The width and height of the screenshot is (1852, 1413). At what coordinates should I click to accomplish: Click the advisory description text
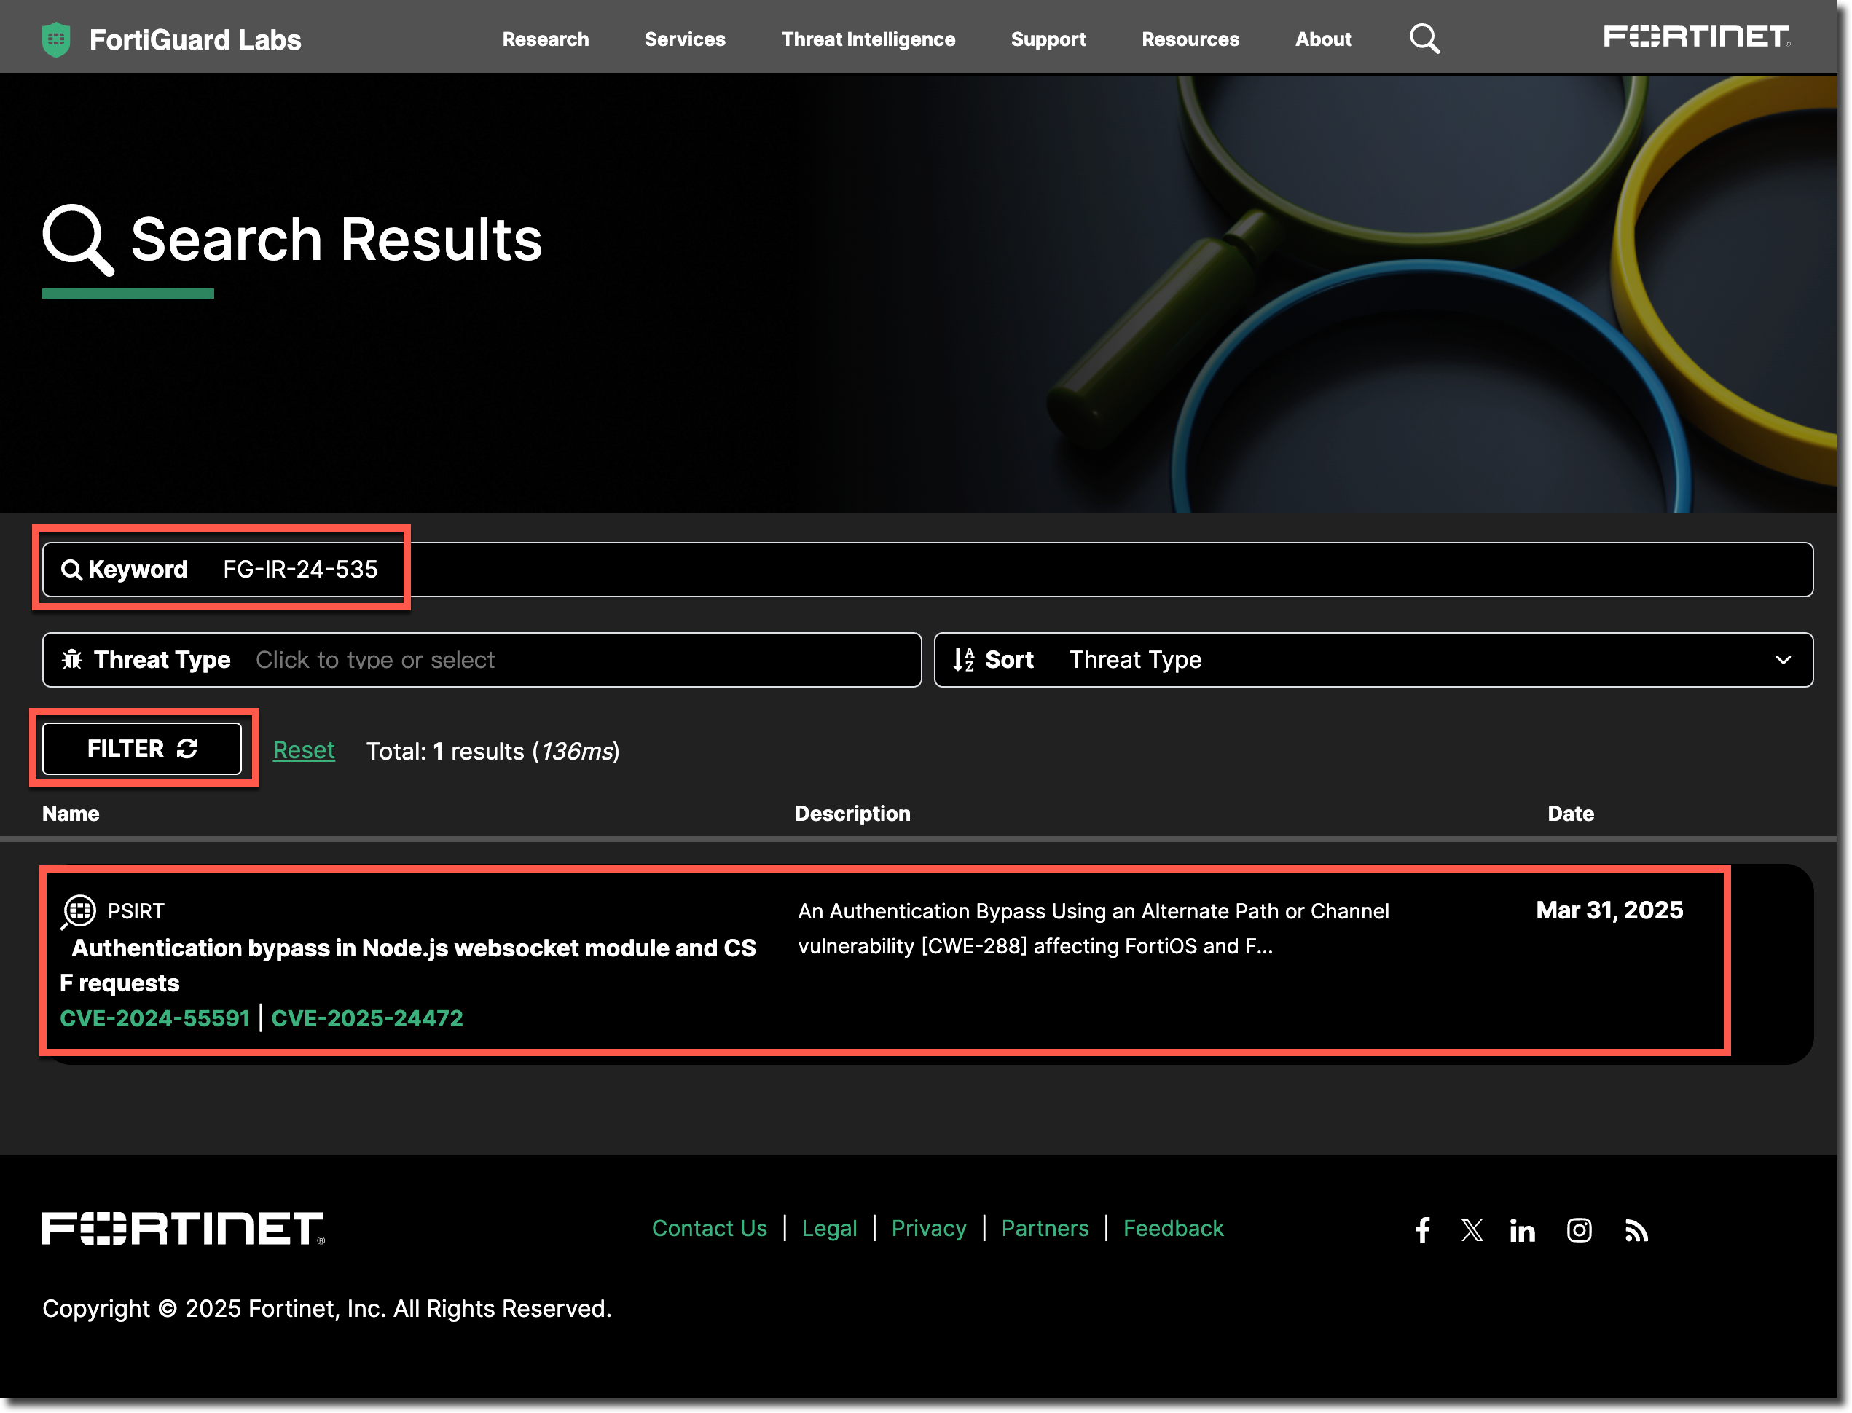click(x=1093, y=929)
